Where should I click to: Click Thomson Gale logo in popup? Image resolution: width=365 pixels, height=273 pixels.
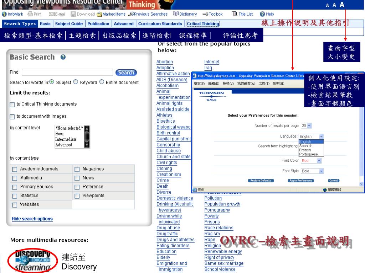tap(211, 96)
